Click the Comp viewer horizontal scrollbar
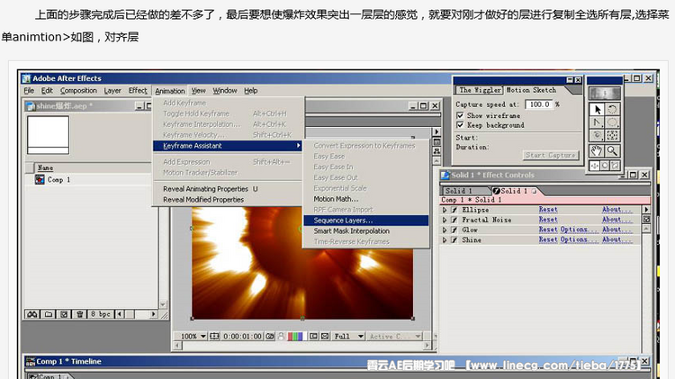 pyautogui.click(x=302, y=346)
